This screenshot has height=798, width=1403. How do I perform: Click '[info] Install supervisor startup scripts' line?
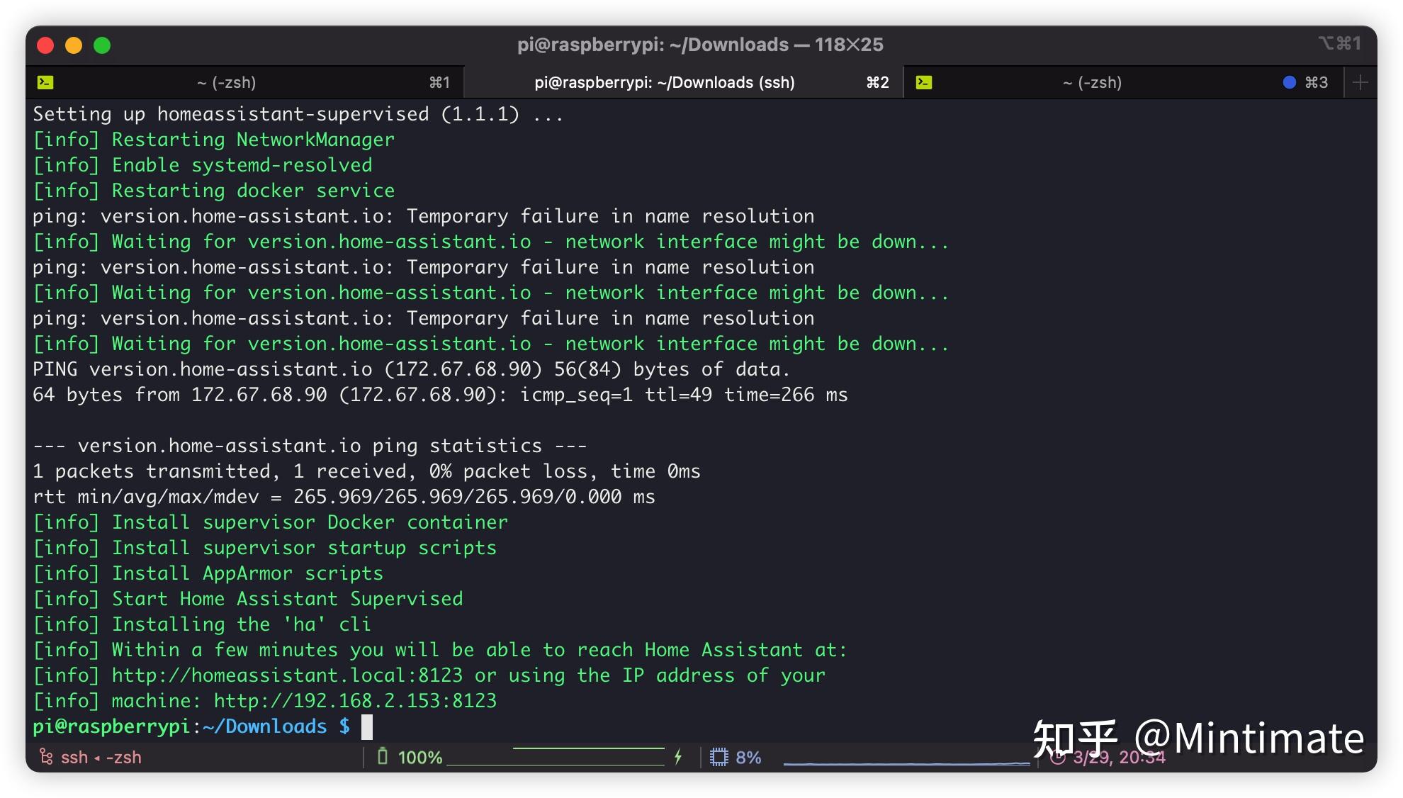coord(264,548)
